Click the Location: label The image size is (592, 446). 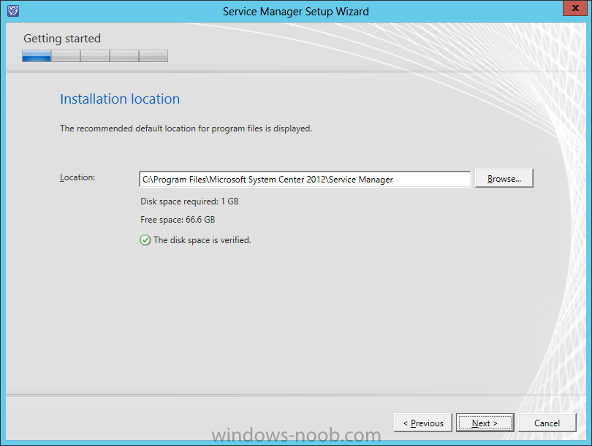click(77, 177)
